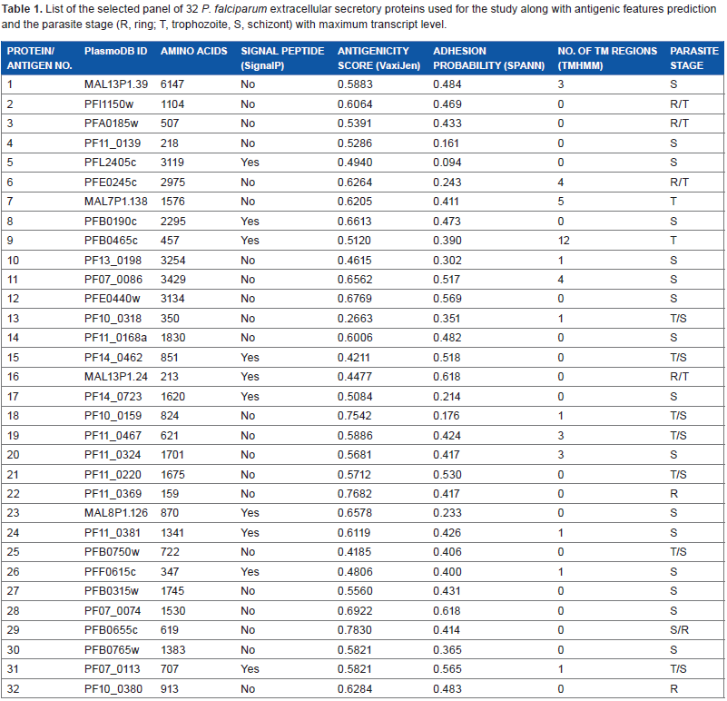Click the PlasmoDB ID column header
This screenshot has width=727, height=701.
pyautogui.click(x=115, y=51)
